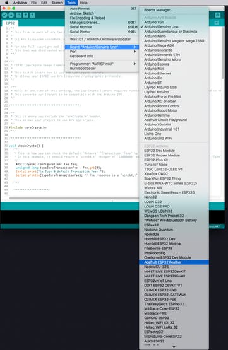Select ALKS ESP32
This screenshot has width=228, height=350.
click(x=174, y=341)
